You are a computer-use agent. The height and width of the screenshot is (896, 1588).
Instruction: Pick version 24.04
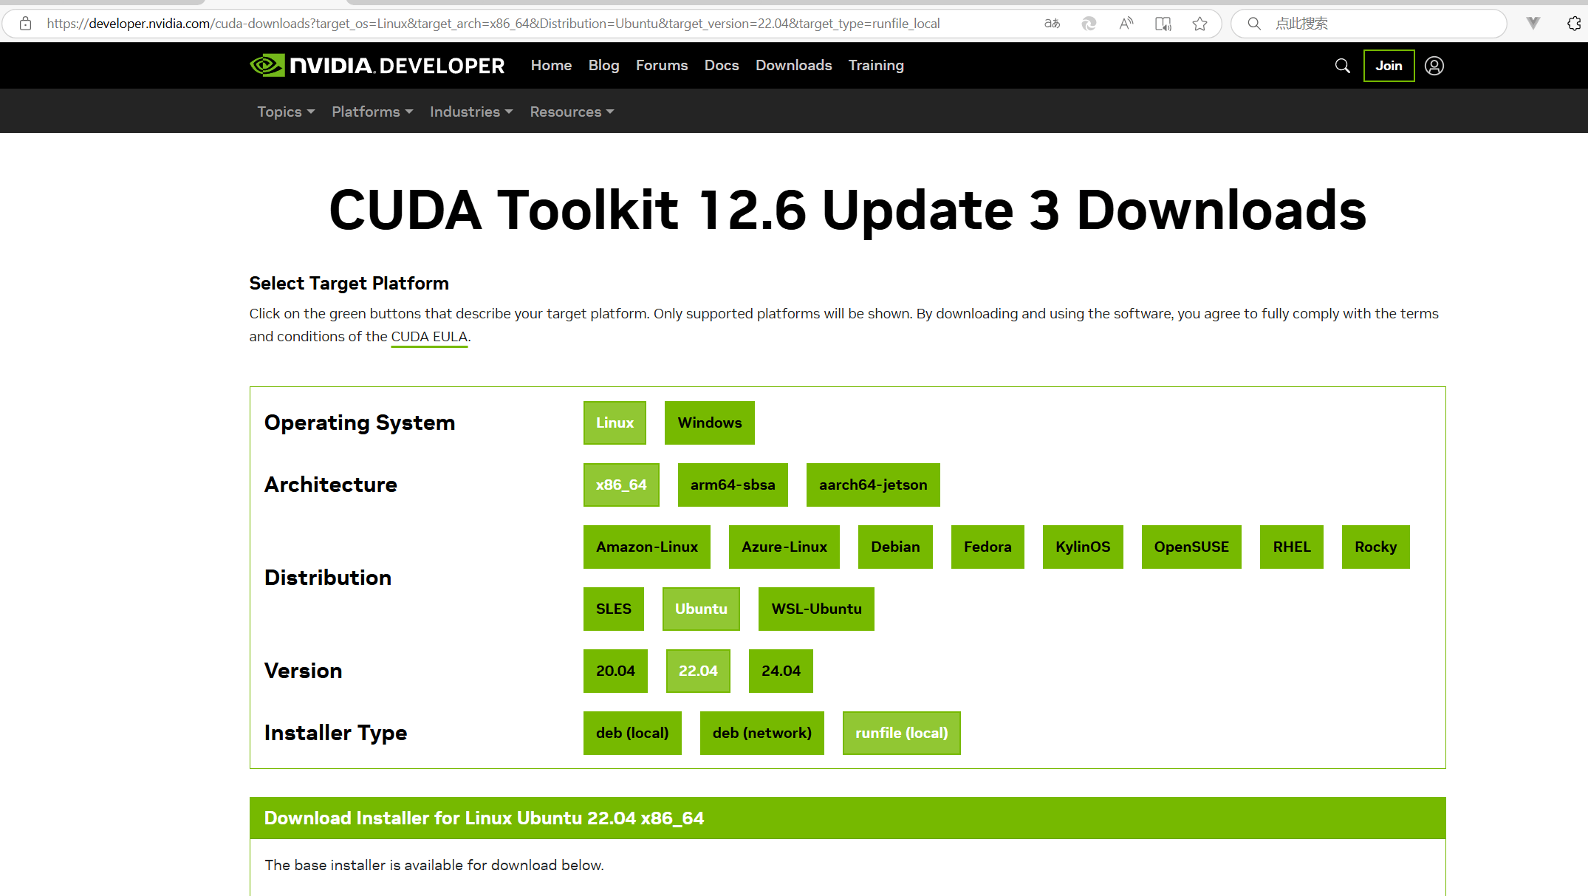tap(781, 671)
